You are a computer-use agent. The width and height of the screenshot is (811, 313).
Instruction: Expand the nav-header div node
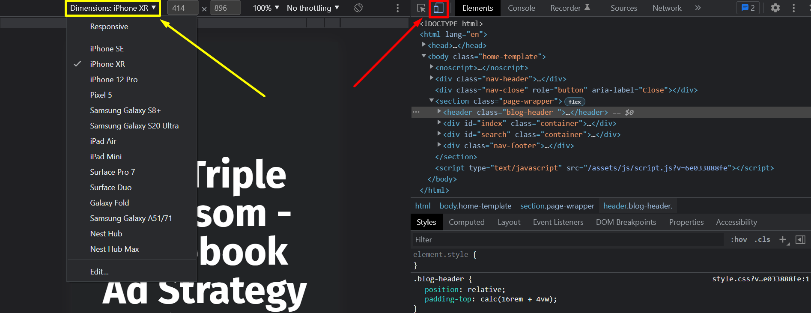[432, 78]
